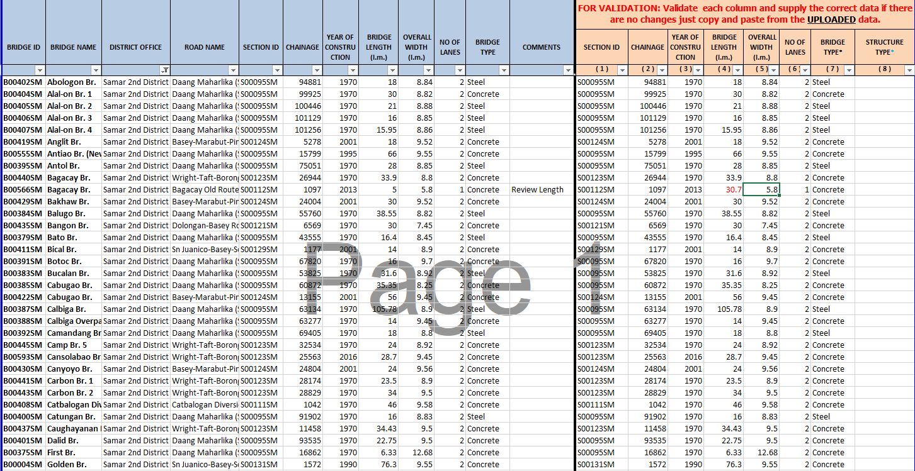Select the red 30.7 bridge length cell
The image size is (915, 471).
[724, 190]
